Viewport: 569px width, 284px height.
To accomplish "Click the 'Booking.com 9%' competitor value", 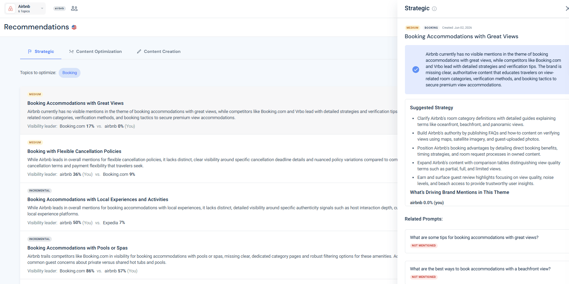I will 119,174.
